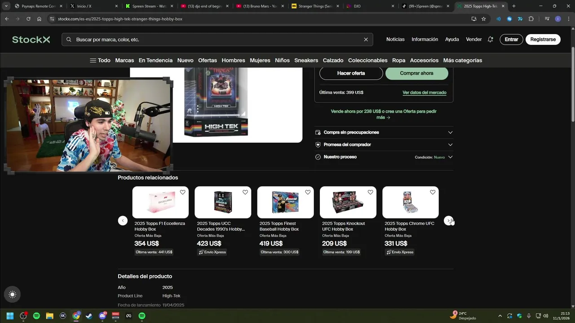Click the Hacer oferta button
Viewport: 575px width, 323px height.
pos(351,73)
